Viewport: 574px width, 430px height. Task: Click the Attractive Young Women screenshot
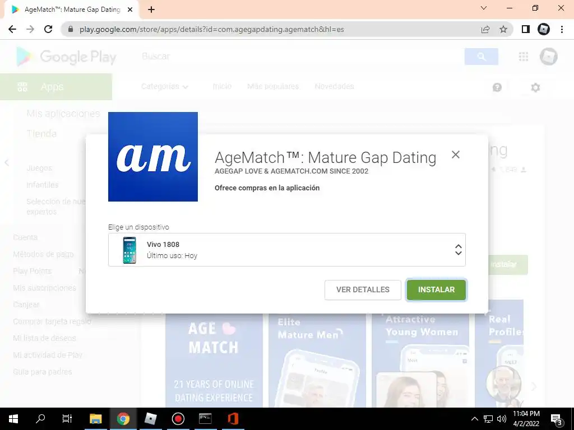420,361
